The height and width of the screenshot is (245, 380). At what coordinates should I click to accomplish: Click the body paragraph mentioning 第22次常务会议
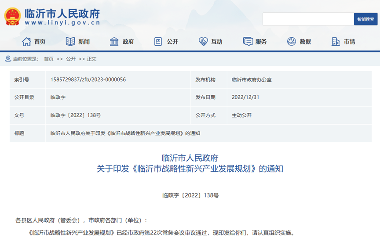point(161,233)
